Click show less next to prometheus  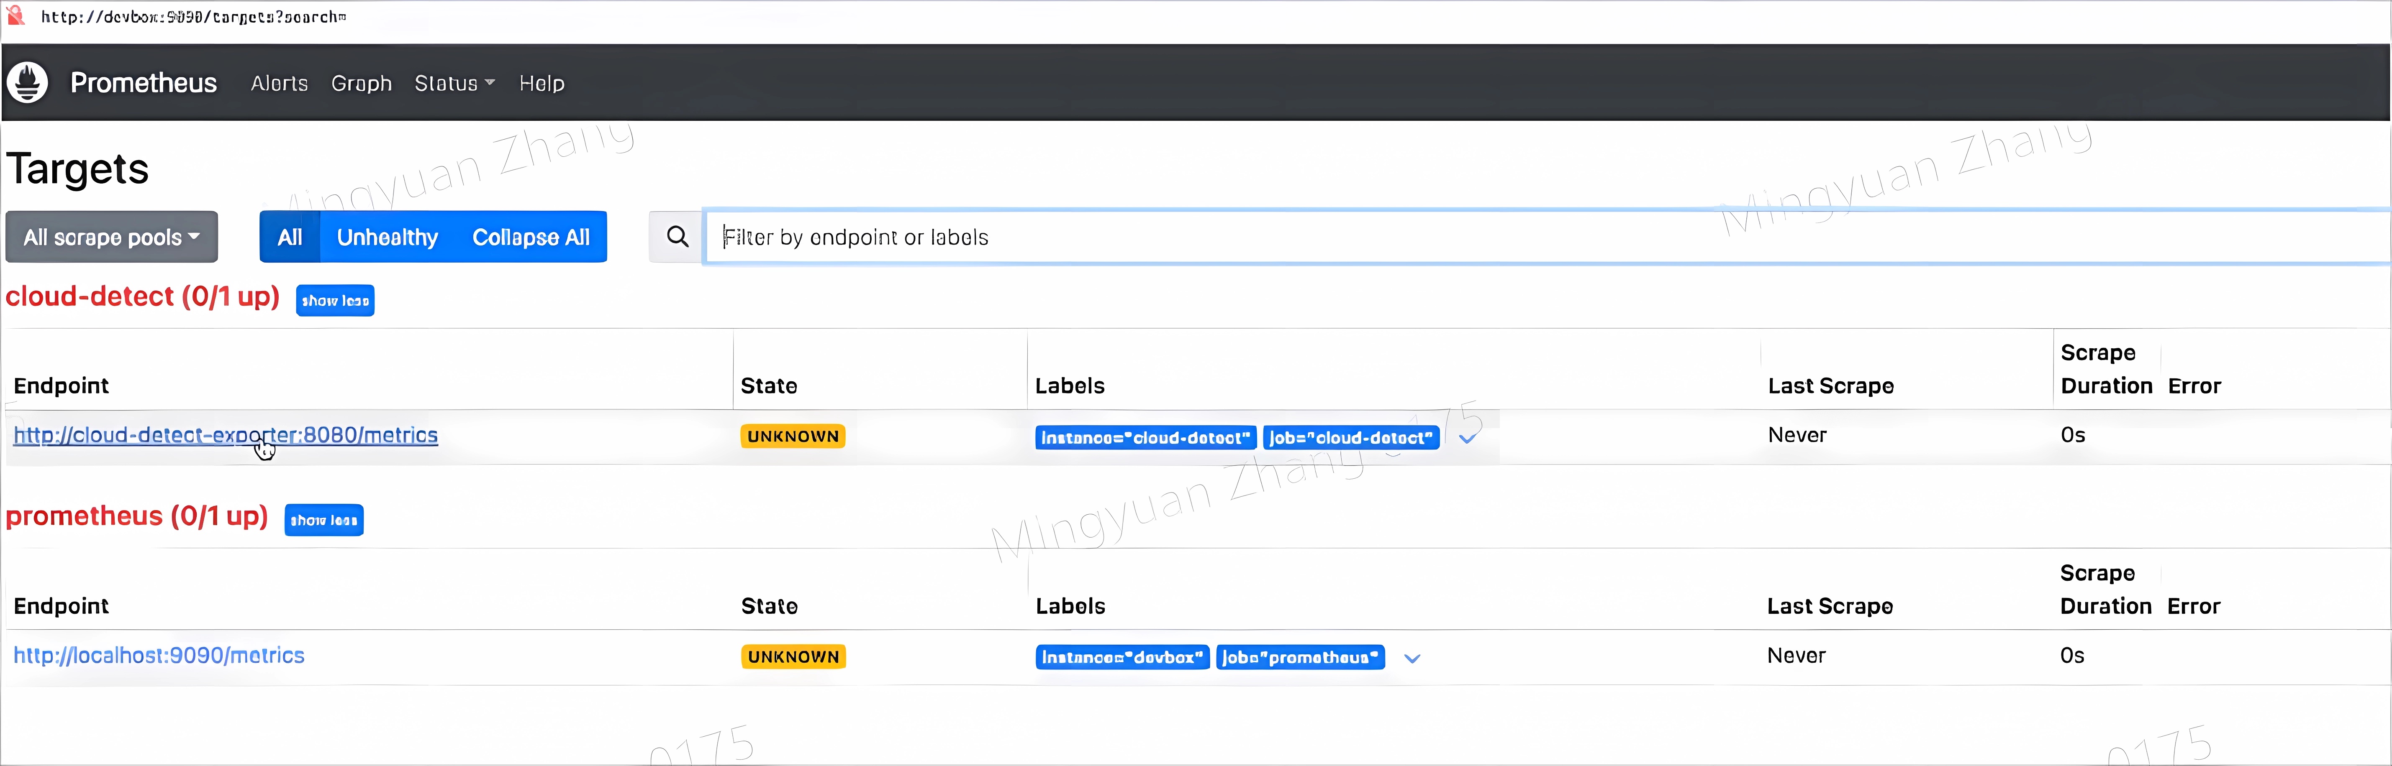324,520
